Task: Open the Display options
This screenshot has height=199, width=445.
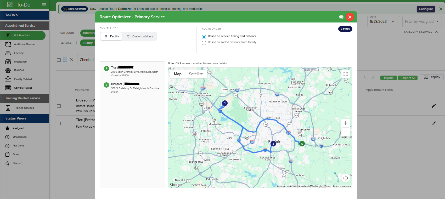Action: tap(432, 77)
